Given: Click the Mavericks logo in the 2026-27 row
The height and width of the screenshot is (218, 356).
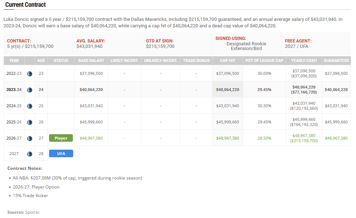Looking at the screenshot, I should pyautogui.click(x=30, y=138).
